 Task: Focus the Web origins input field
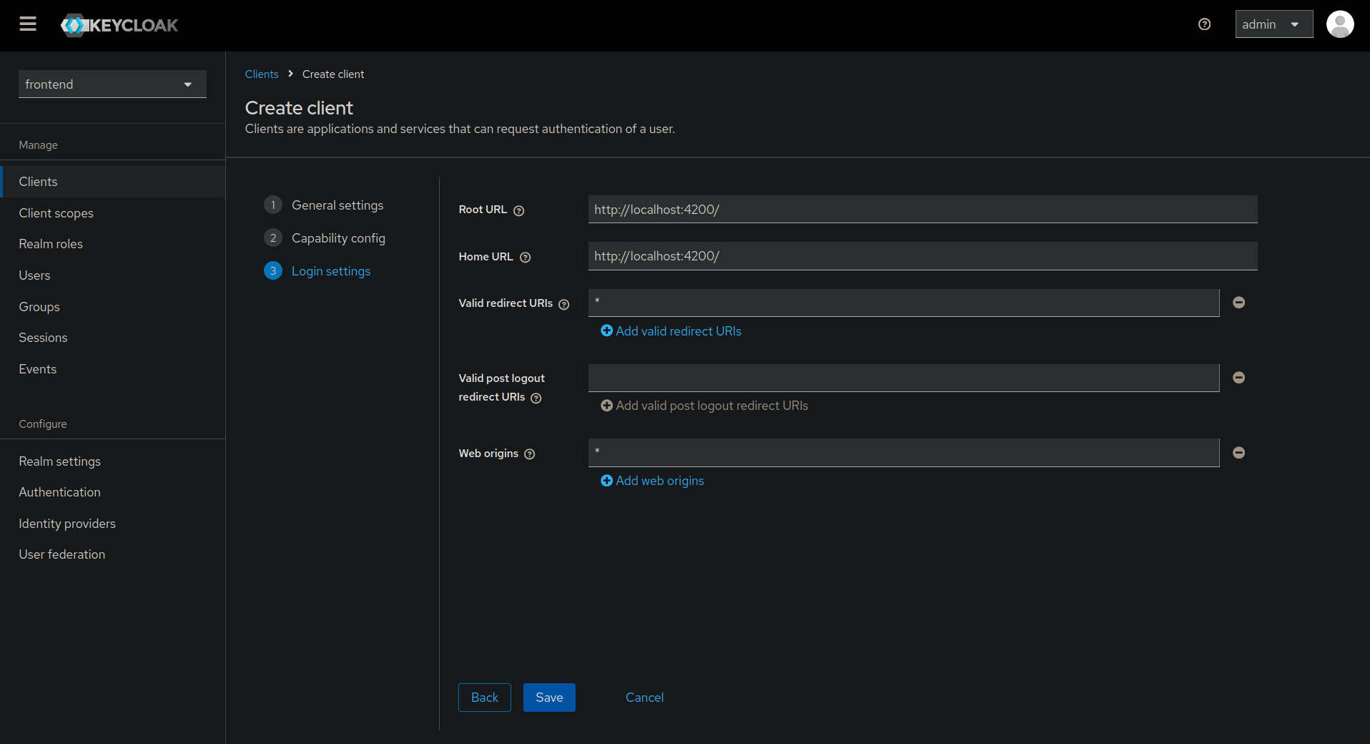tap(904, 453)
